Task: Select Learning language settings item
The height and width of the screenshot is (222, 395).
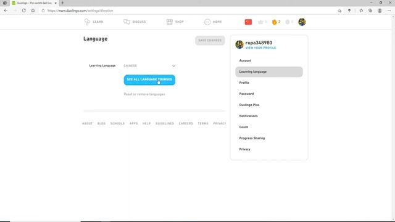Action: click(269, 72)
